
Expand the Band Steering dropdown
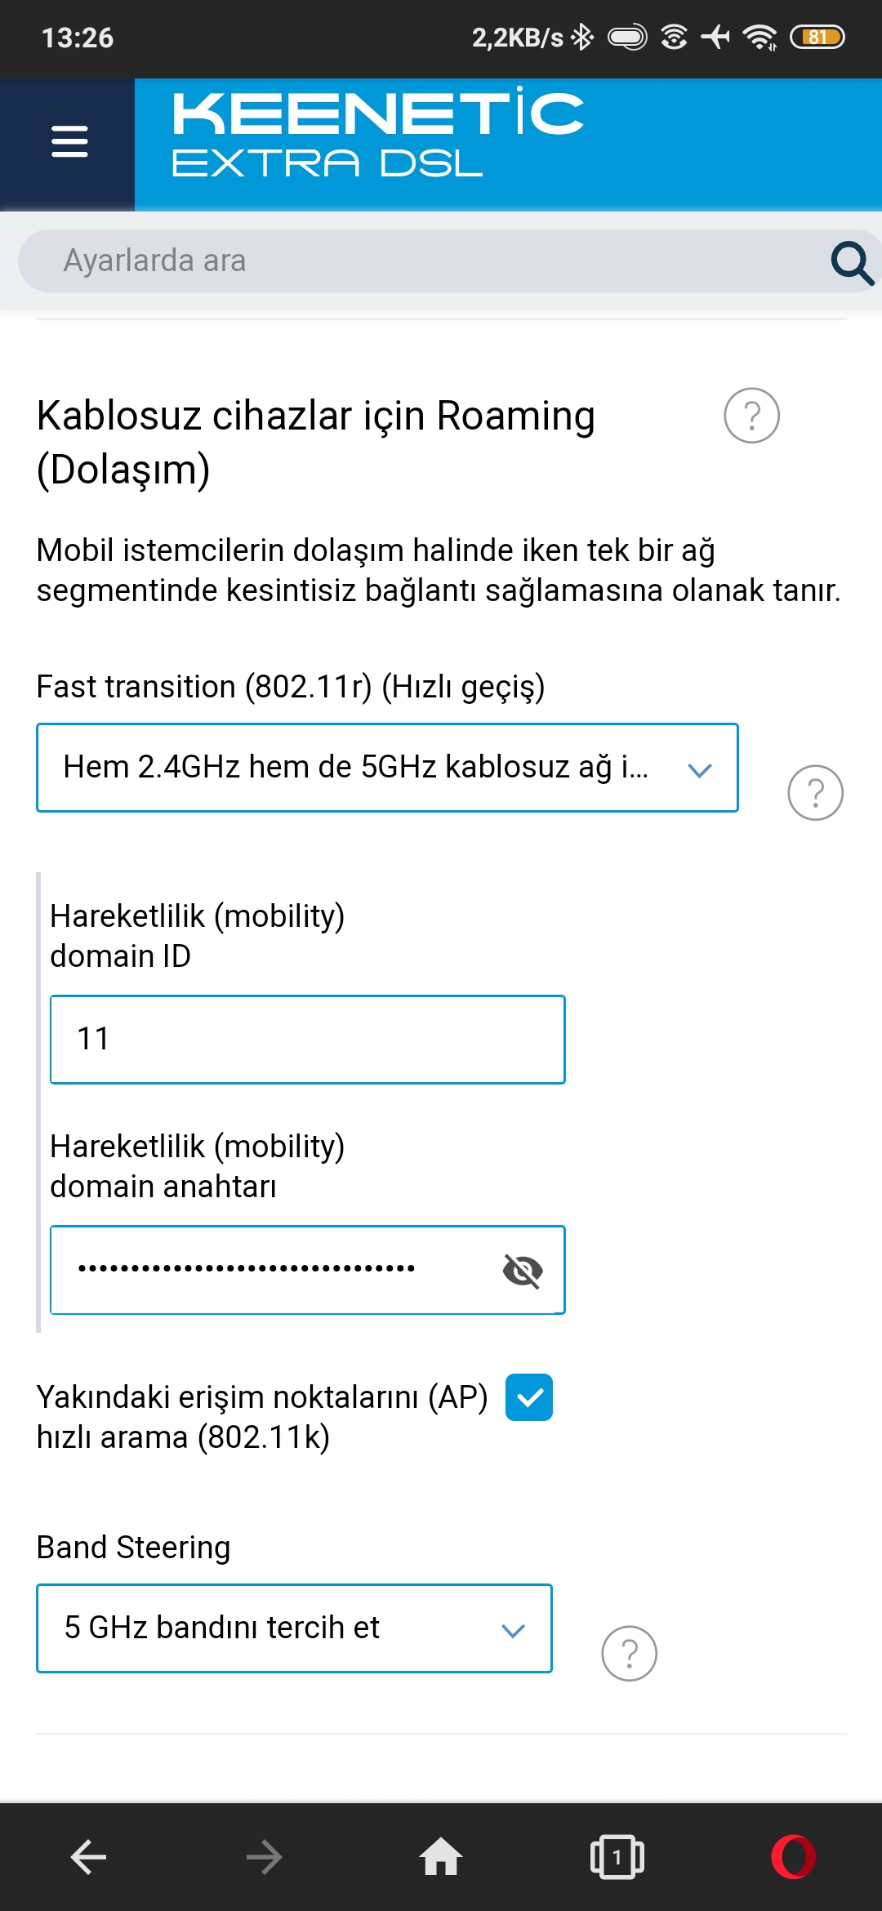point(294,1628)
